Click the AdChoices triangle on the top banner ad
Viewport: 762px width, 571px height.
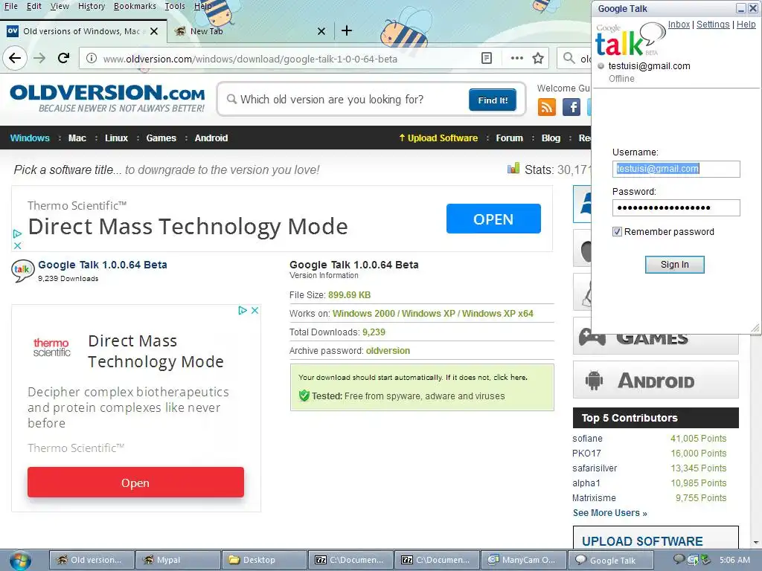[x=18, y=233]
